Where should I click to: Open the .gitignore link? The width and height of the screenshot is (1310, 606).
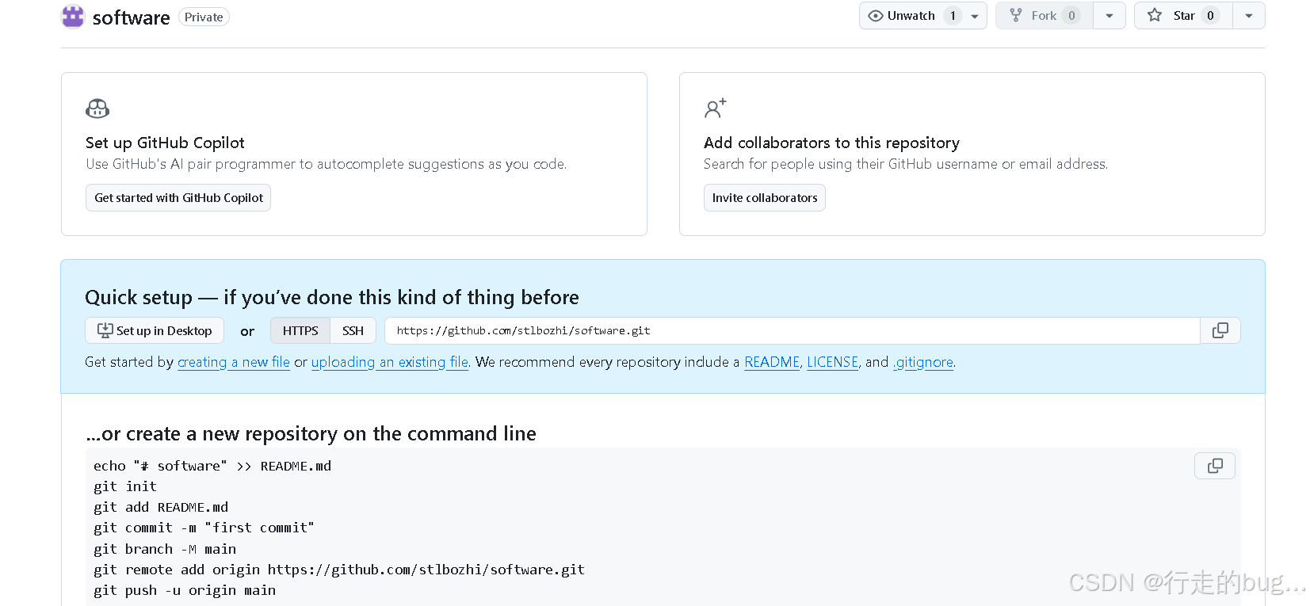pos(923,362)
